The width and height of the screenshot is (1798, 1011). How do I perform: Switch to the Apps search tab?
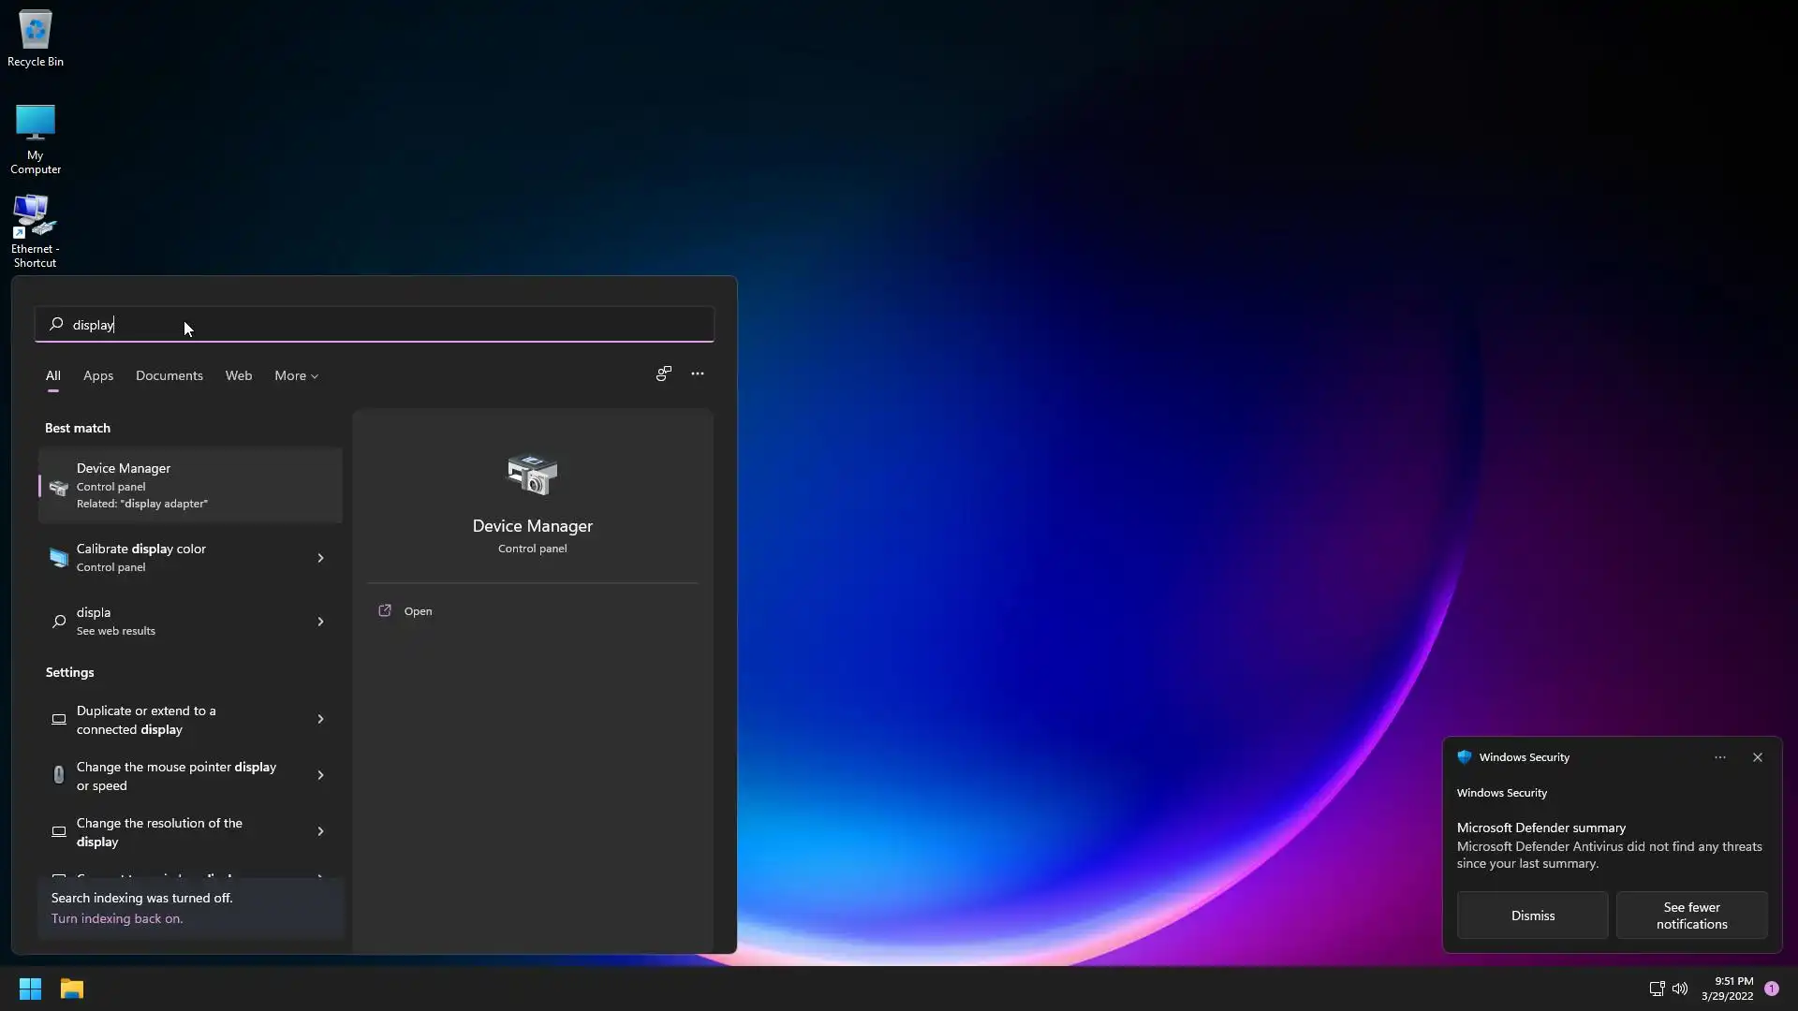tap(98, 375)
